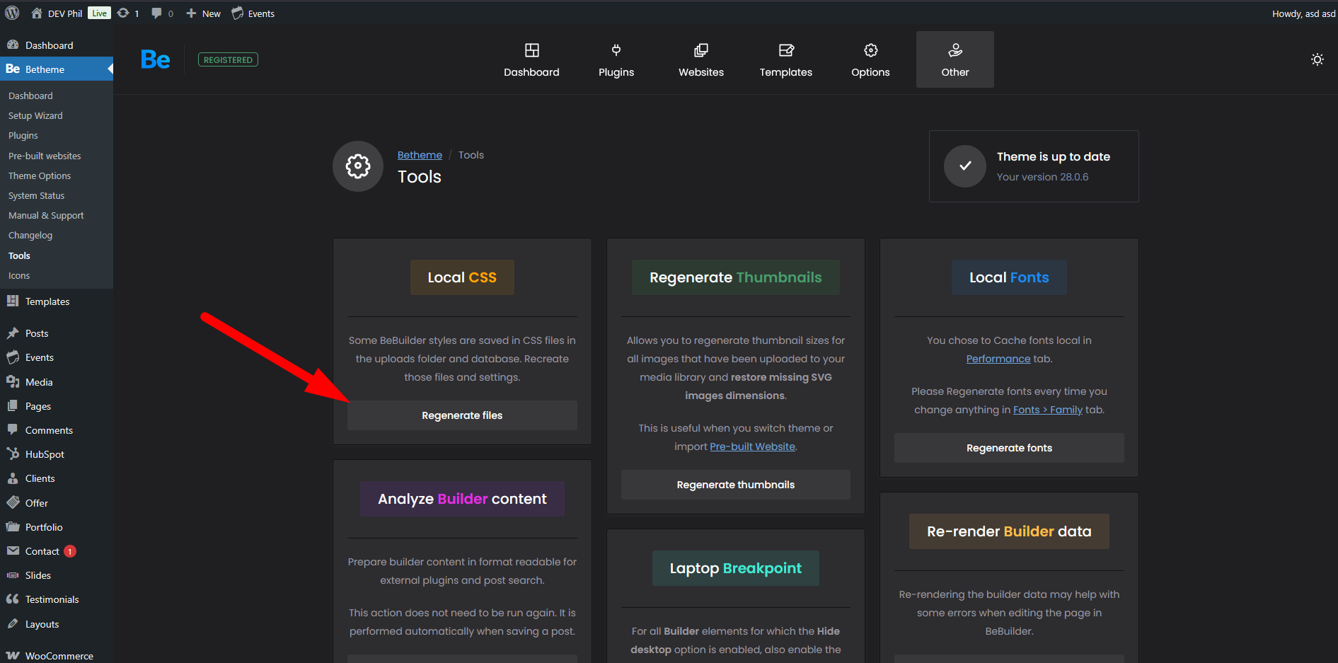This screenshot has width=1338, height=663.
Task: Click the REGISTERED badge
Action: point(228,59)
